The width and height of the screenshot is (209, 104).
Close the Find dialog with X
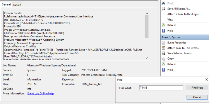click(x=206, y=79)
